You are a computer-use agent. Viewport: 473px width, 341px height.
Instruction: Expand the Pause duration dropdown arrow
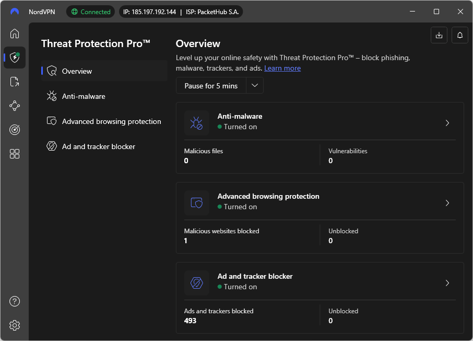tap(255, 86)
